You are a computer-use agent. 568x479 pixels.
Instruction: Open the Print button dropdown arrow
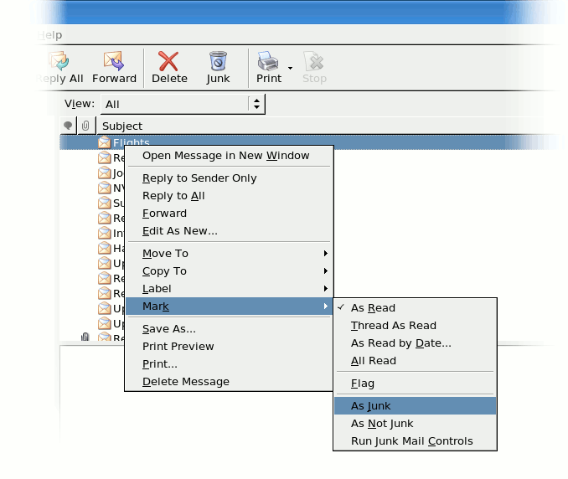(290, 68)
